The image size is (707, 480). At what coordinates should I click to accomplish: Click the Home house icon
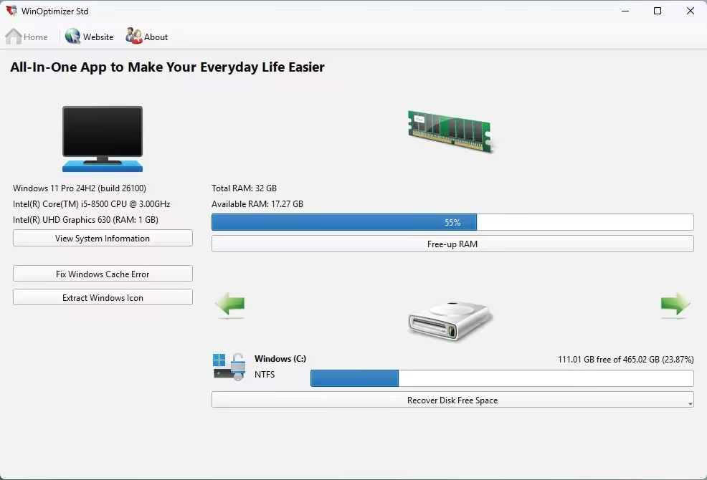14,37
